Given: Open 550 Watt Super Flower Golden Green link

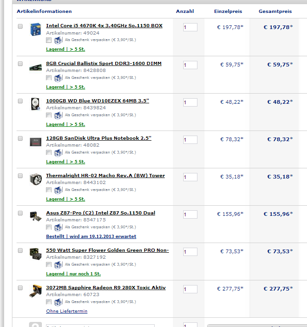Looking at the screenshot, I should 107,250.
